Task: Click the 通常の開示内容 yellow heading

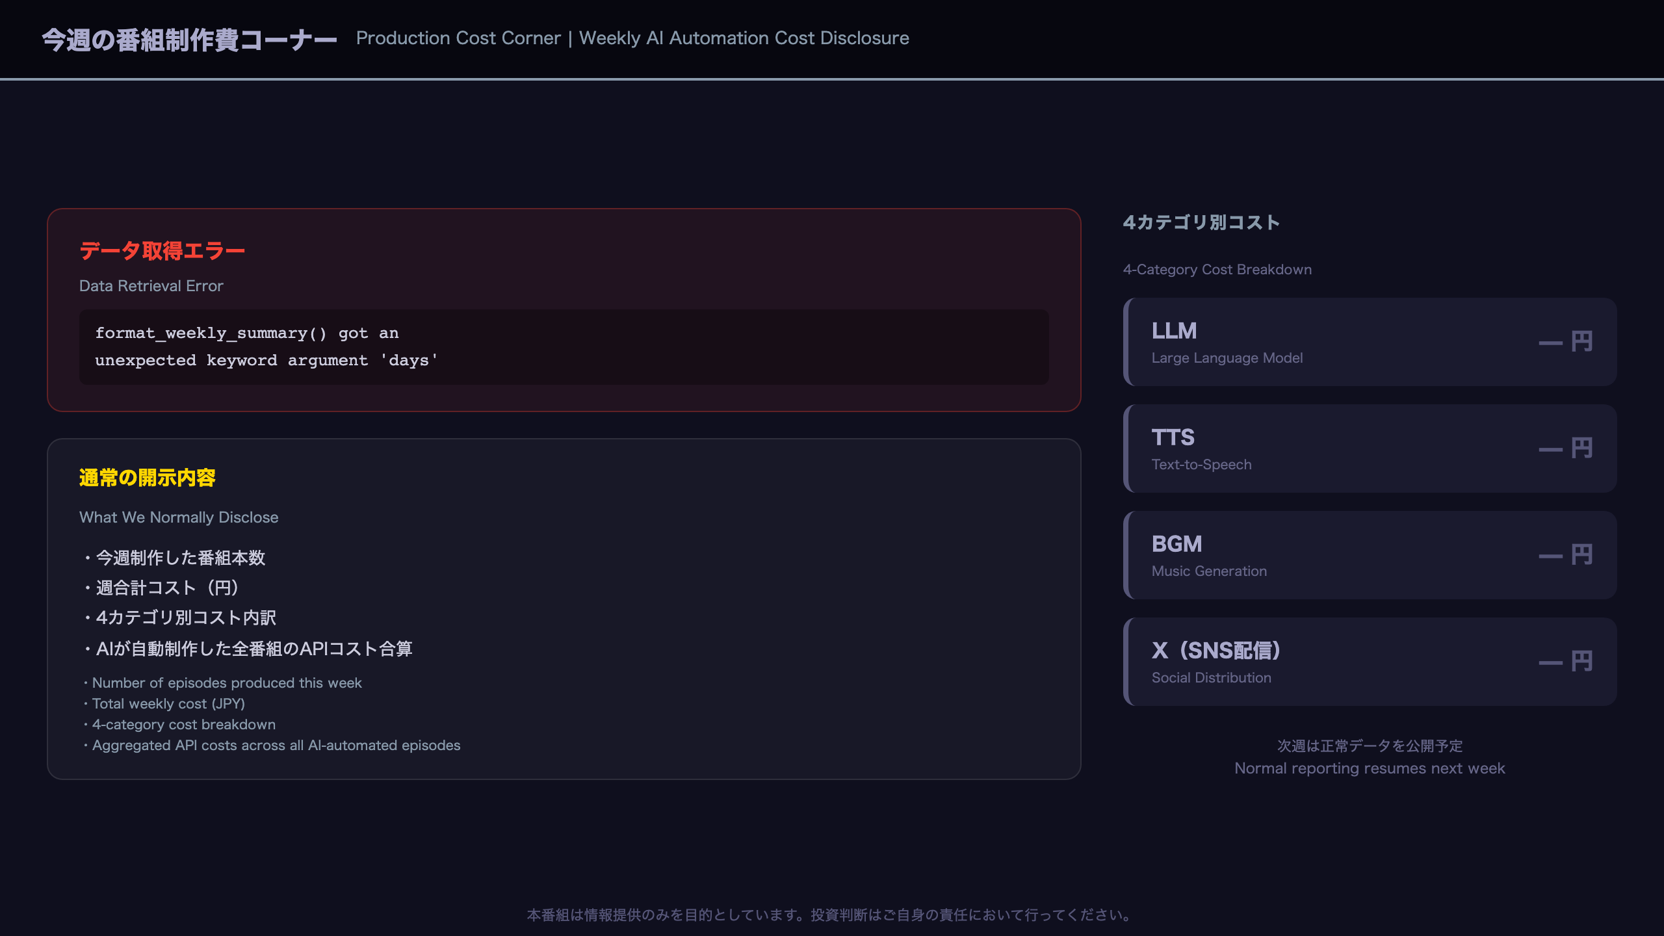Action: coord(147,478)
